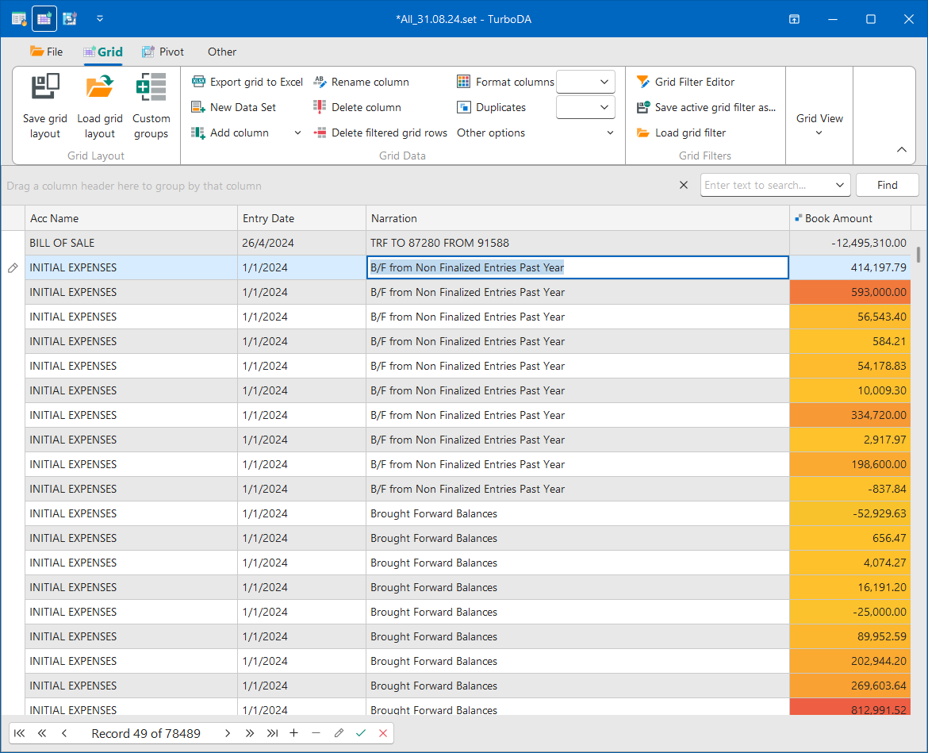Viewport: 928px width, 753px height.
Task: Expand the Other options dropdown
Action: (610, 133)
